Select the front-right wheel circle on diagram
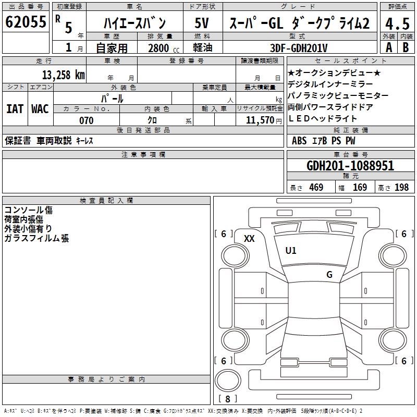Viewport: 417px width, 417px height. [393, 256]
